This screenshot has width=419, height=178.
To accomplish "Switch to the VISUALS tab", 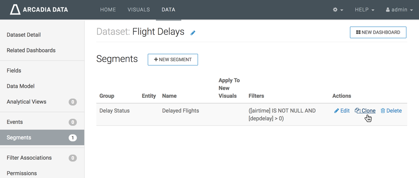I will 139,10.
